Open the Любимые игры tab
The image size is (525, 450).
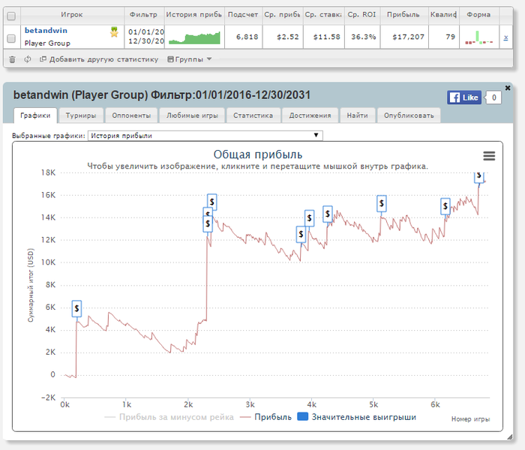[192, 115]
